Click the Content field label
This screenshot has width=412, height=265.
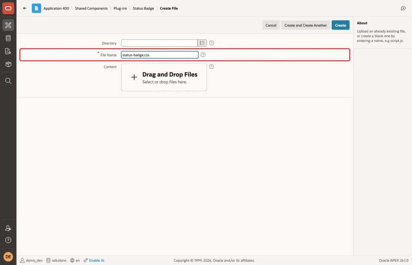point(110,67)
